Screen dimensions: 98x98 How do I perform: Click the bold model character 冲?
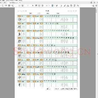click(19, 78)
